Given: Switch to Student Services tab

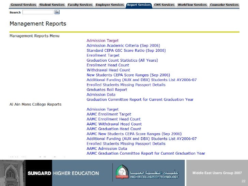Looking at the screenshot, I should click(52, 5).
